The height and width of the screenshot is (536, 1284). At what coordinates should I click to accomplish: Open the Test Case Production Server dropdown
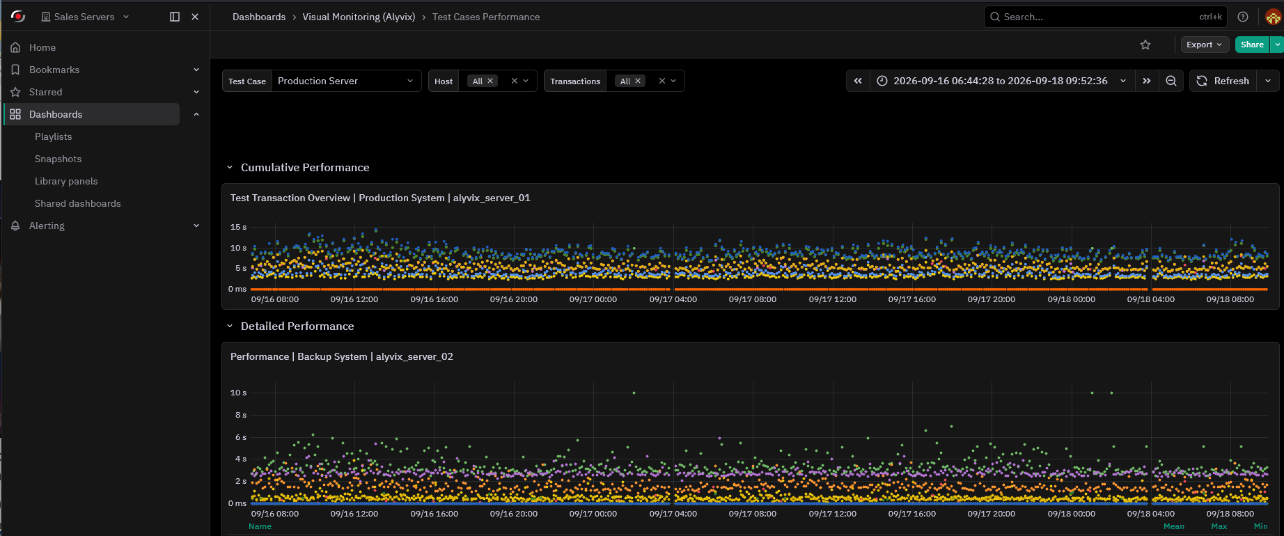[x=346, y=81]
